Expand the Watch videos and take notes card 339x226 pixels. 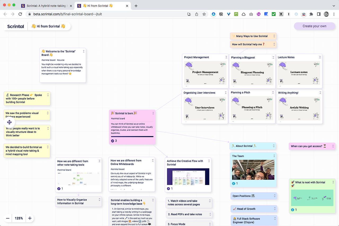point(210,201)
